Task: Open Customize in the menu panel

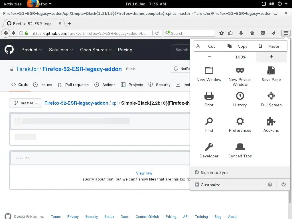Action: point(226,184)
